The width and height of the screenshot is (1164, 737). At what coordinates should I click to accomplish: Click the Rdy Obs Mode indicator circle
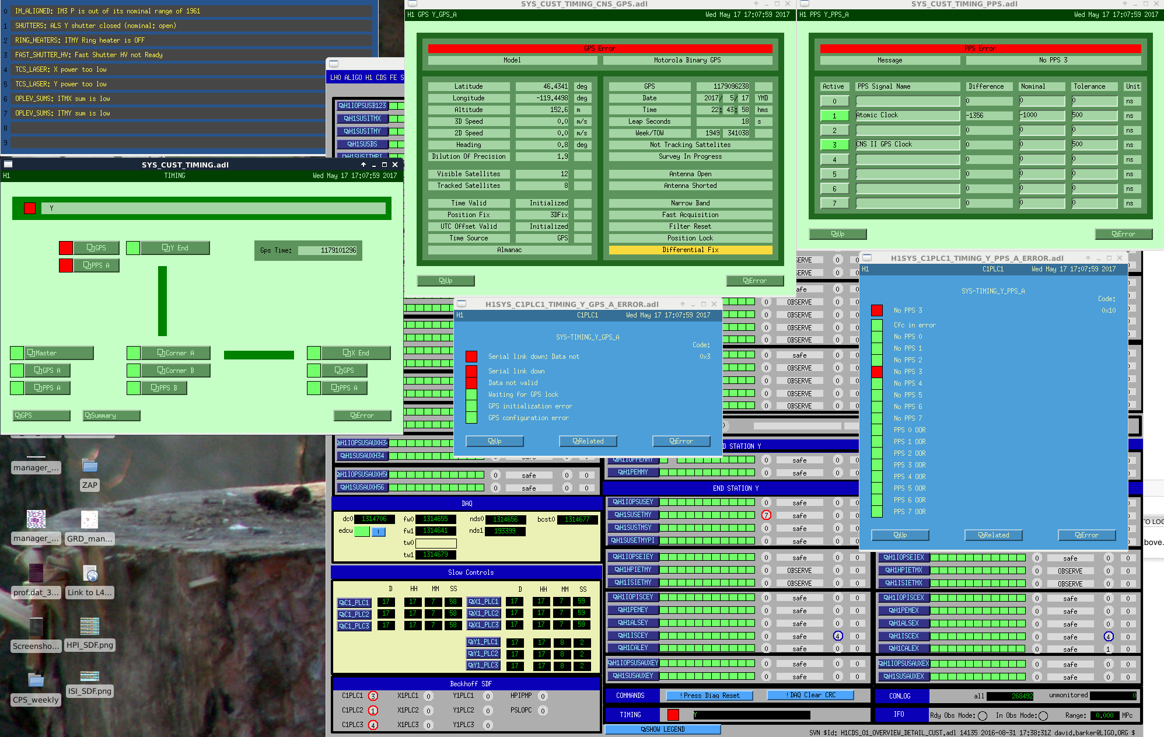coord(983,716)
